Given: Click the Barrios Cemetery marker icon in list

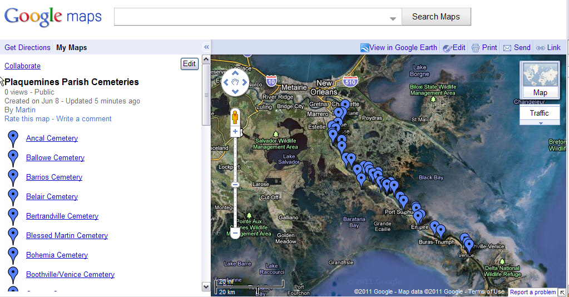Looking at the screenshot, I should click(13, 178).
